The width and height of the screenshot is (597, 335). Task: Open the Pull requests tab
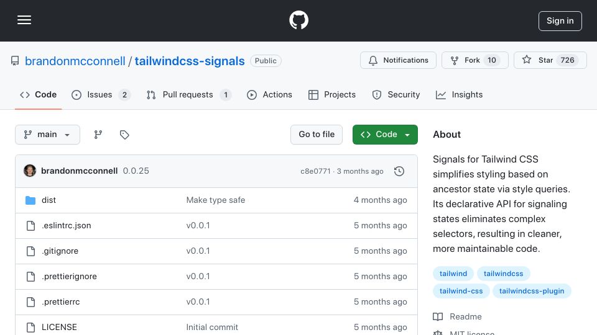pyautogui.click(x=189, y=94)
